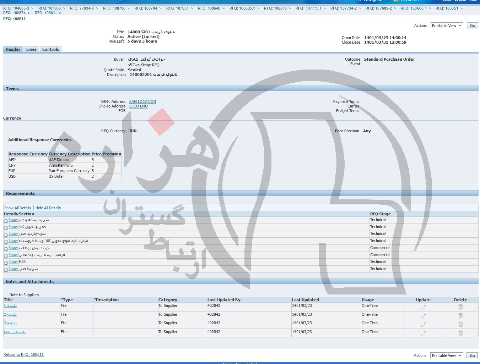The image size is (480, 364).
Task: Click the Response Currency column header
Action: [28, 154]
